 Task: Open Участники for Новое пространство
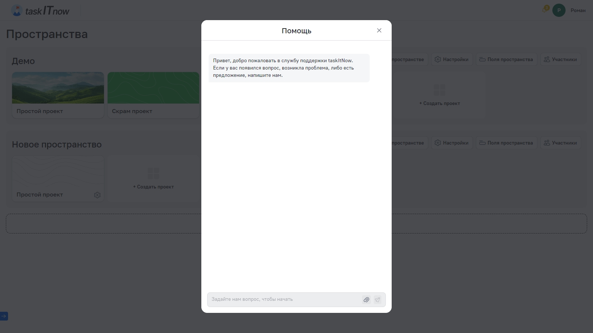560,143
